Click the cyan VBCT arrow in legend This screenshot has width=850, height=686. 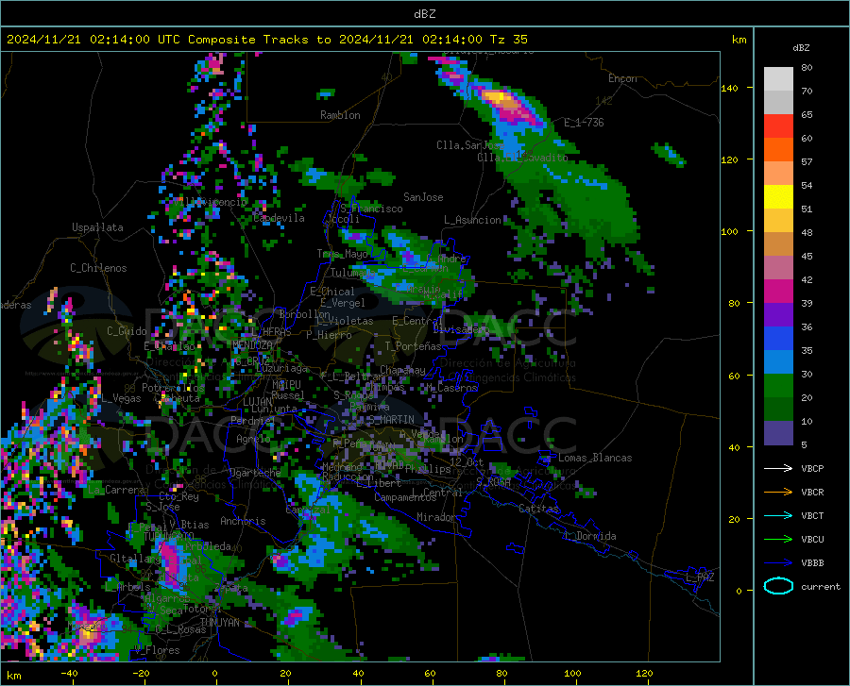coord(778,515)
